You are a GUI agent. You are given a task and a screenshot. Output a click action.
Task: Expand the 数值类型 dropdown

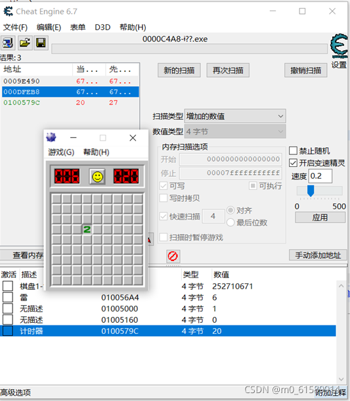pos(235,131)
